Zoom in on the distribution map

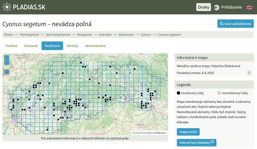point(7,58)
